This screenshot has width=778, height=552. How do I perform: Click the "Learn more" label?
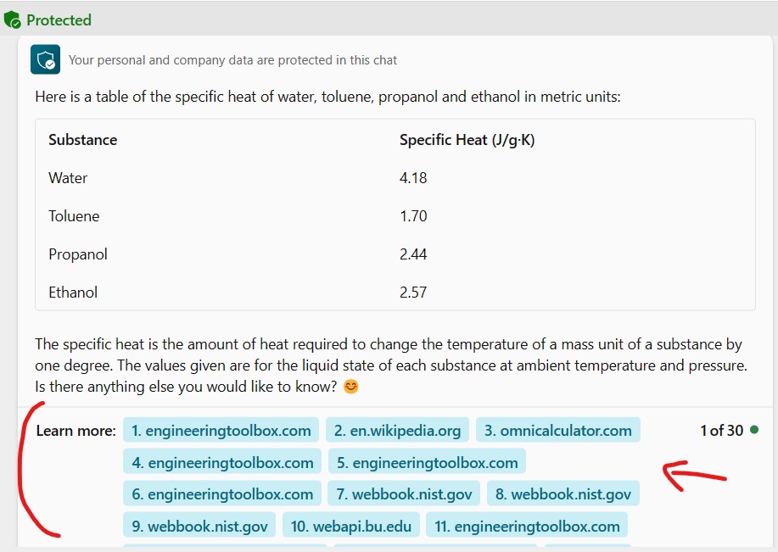[x=76, y=430]
